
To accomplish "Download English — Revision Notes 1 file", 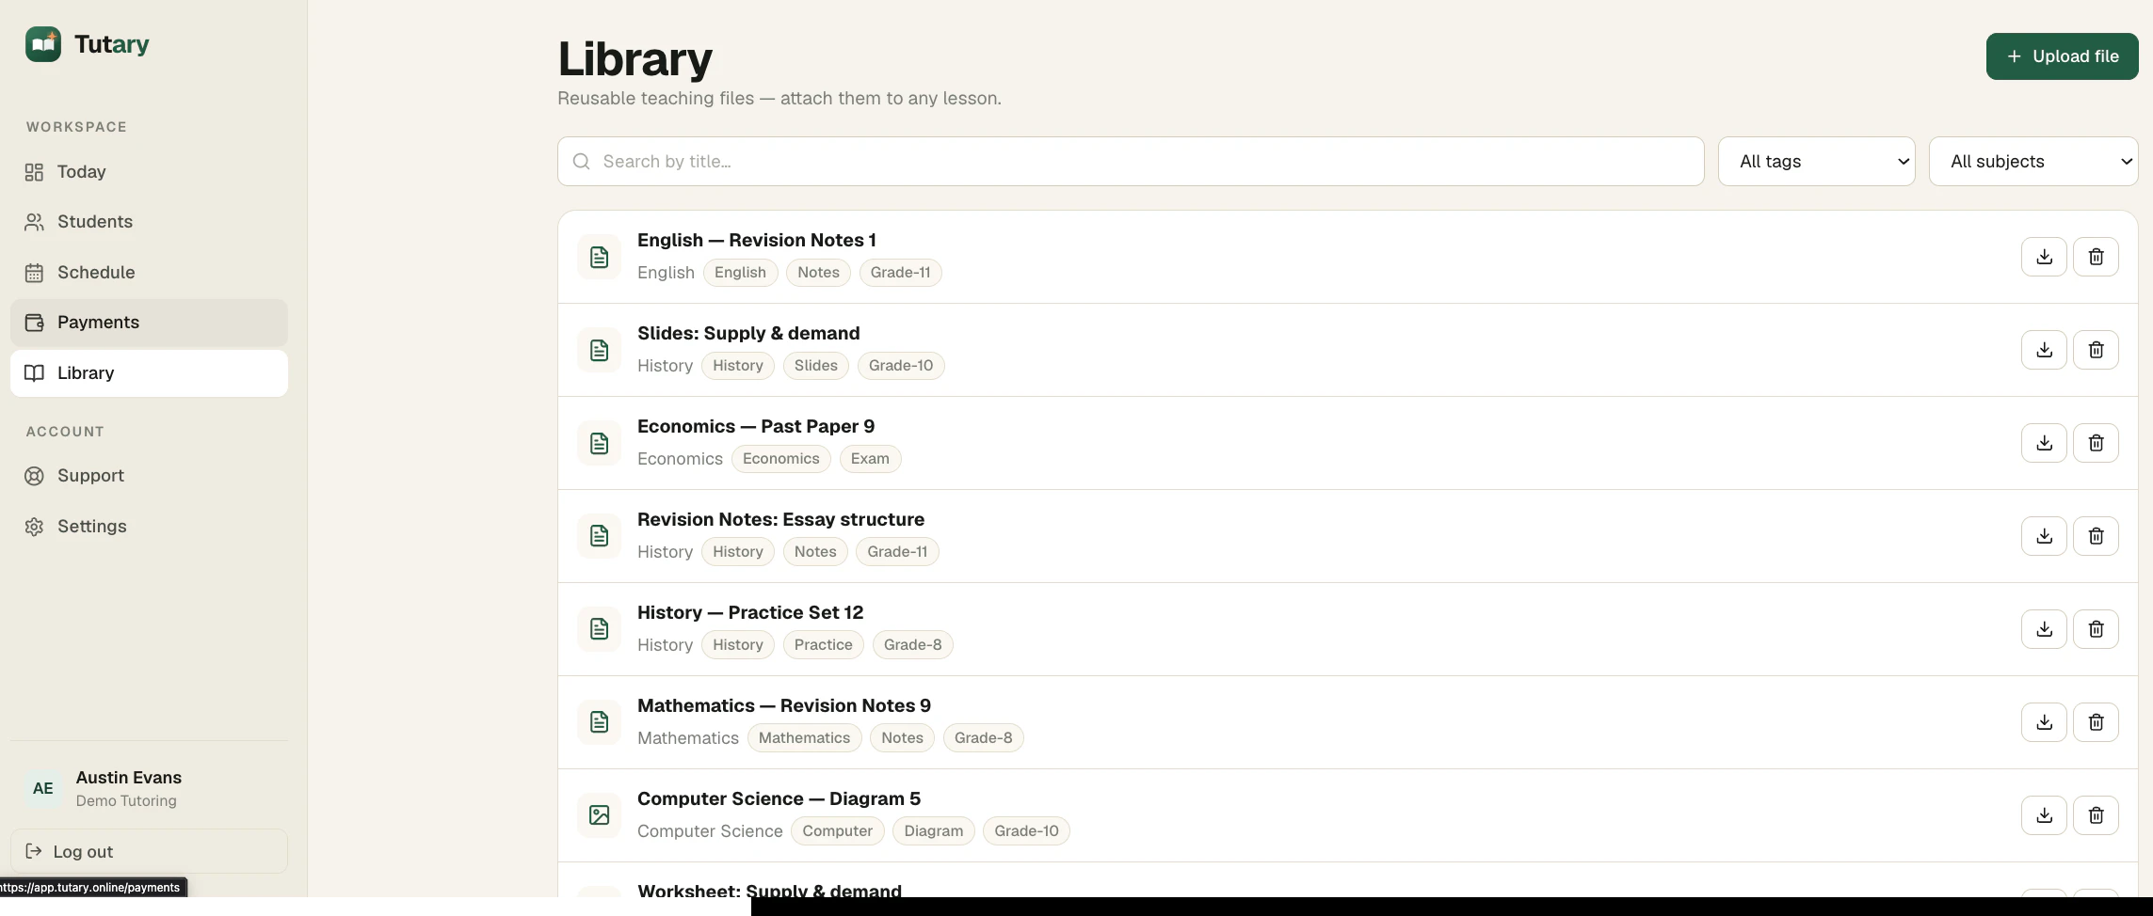I will (x=2044, y=257).
